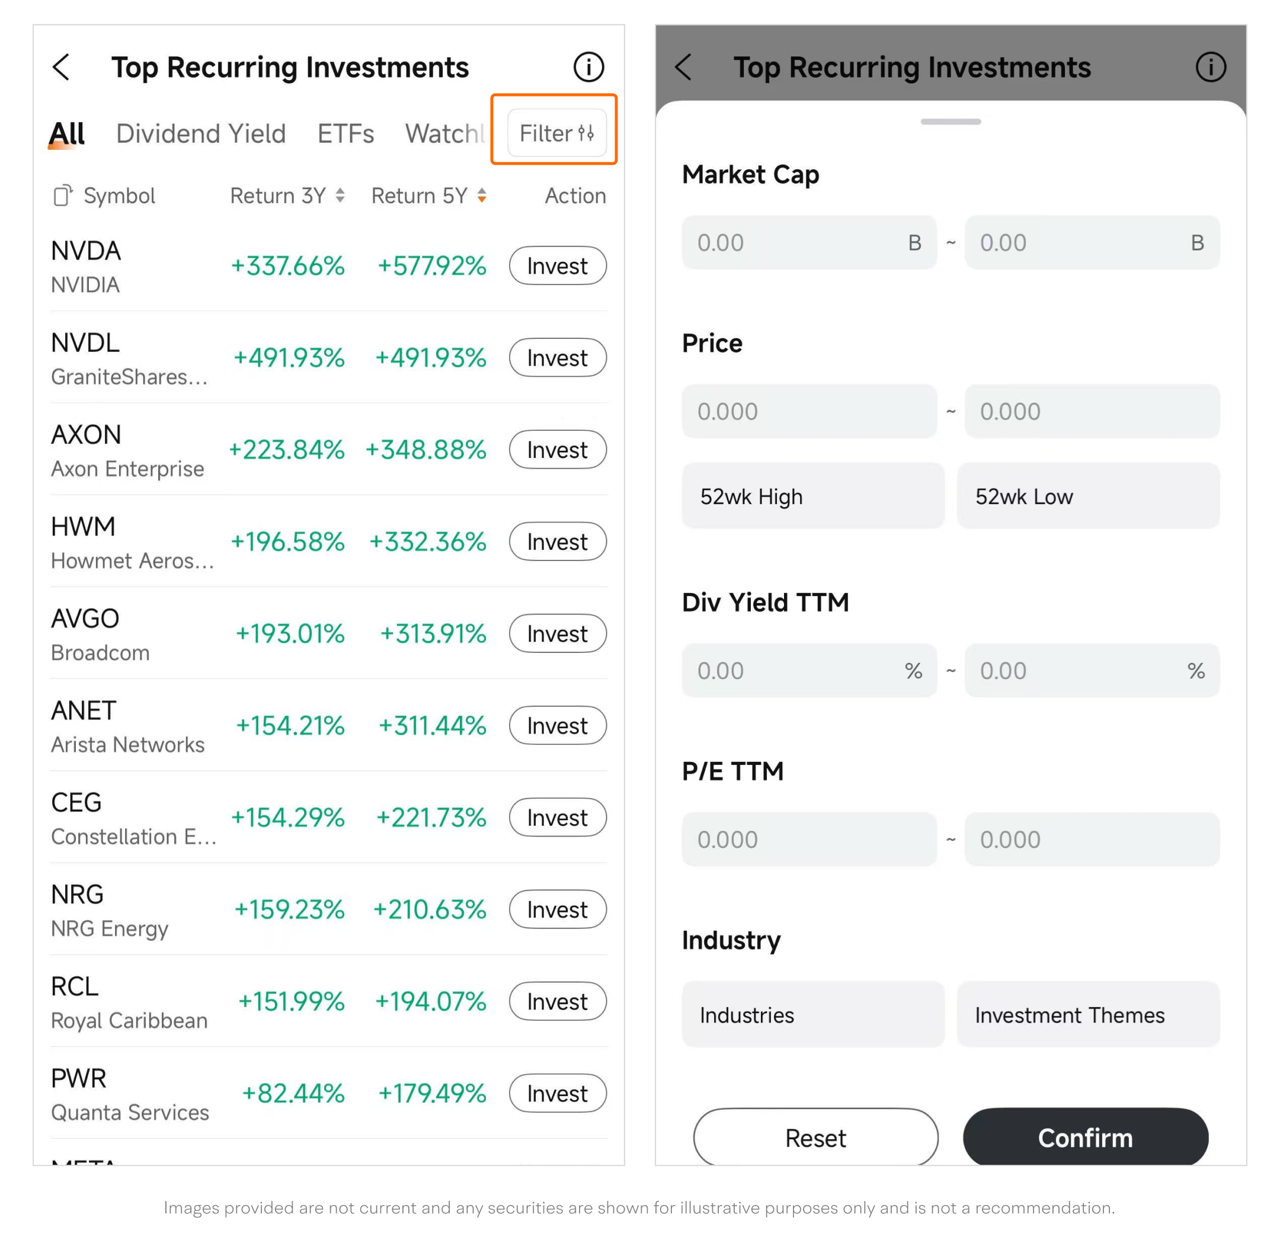Toggle the 52wk High price option
1280x1243 pixels.
pos(812,496)
